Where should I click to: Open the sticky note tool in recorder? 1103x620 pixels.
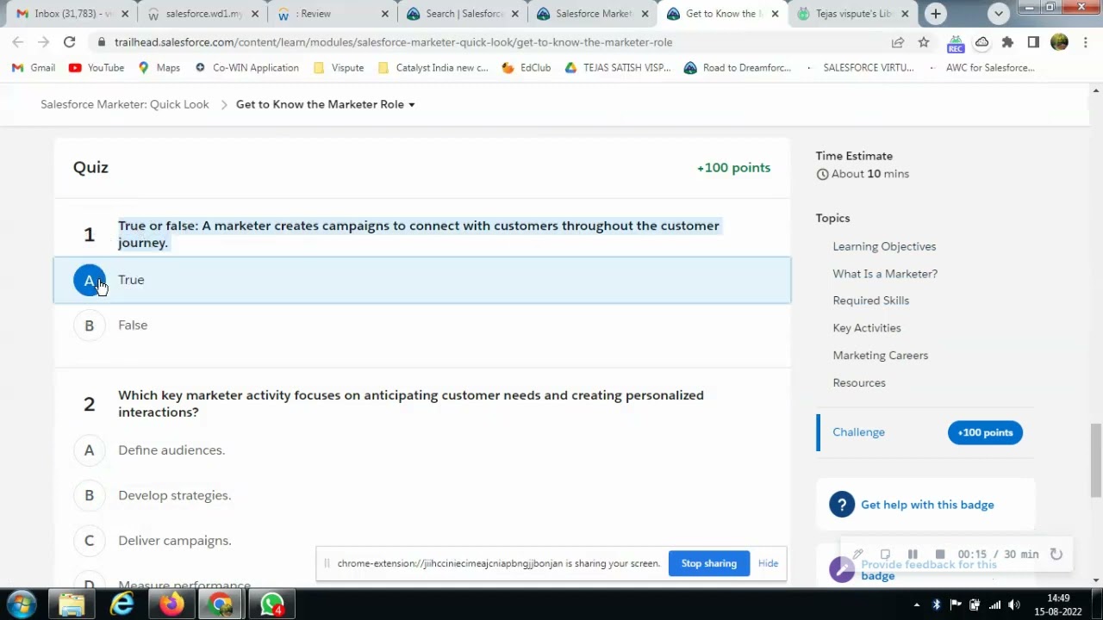[x=885, y=555]
